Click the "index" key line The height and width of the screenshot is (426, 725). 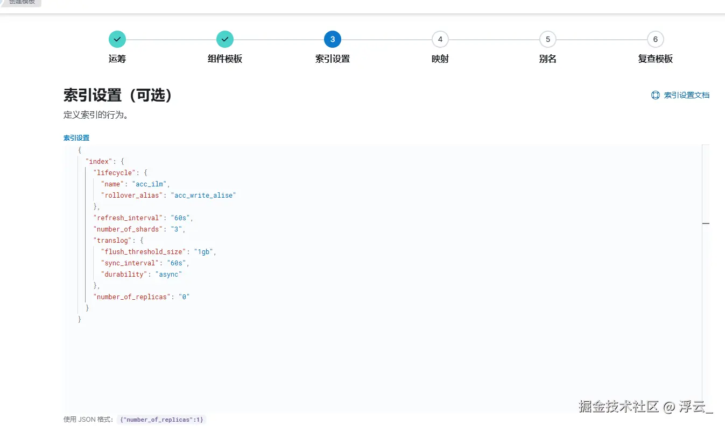pyautogui.click(x=105, y=162)
